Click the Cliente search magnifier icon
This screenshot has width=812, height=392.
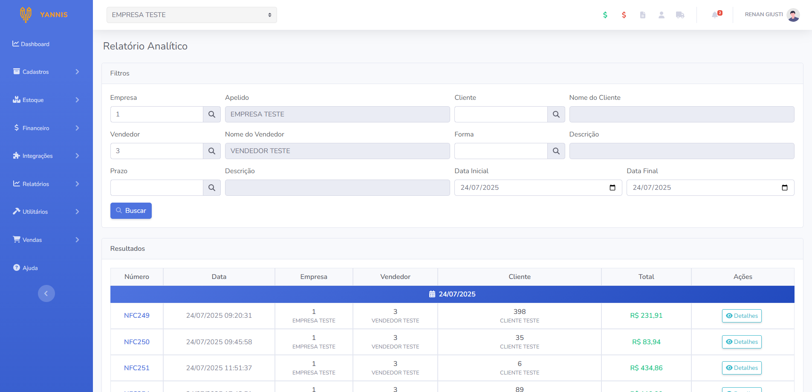tap(556, 114)
